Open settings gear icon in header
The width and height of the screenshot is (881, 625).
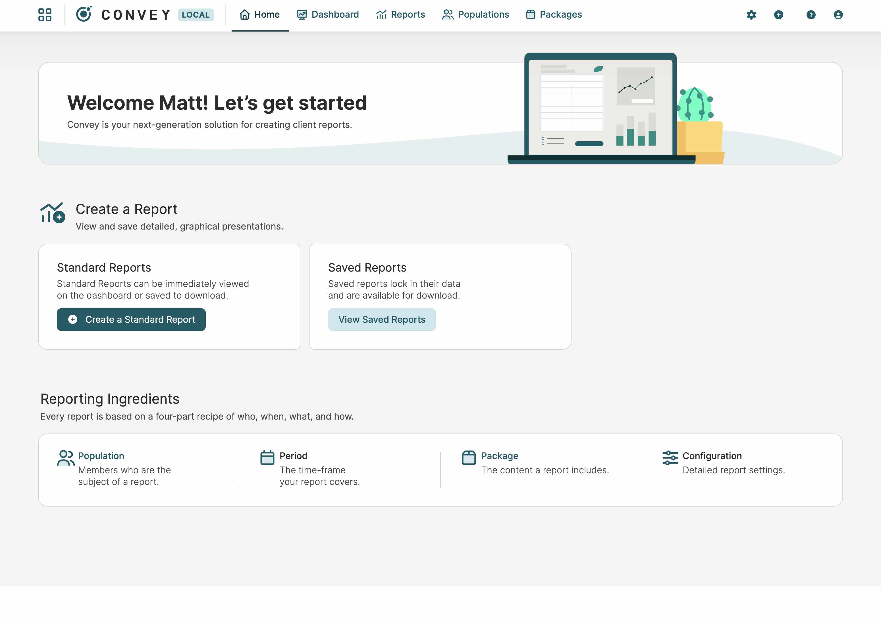751,14
